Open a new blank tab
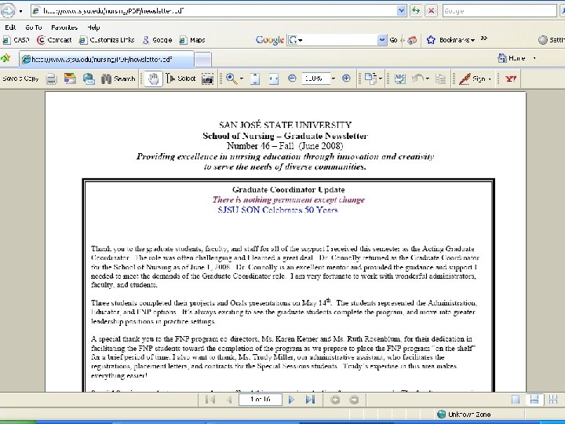This screenshot has width=565, height=424. [203, 60]
